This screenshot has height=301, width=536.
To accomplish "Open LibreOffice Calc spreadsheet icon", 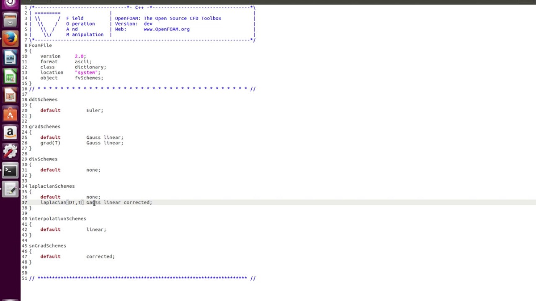I will coord(10,77).
